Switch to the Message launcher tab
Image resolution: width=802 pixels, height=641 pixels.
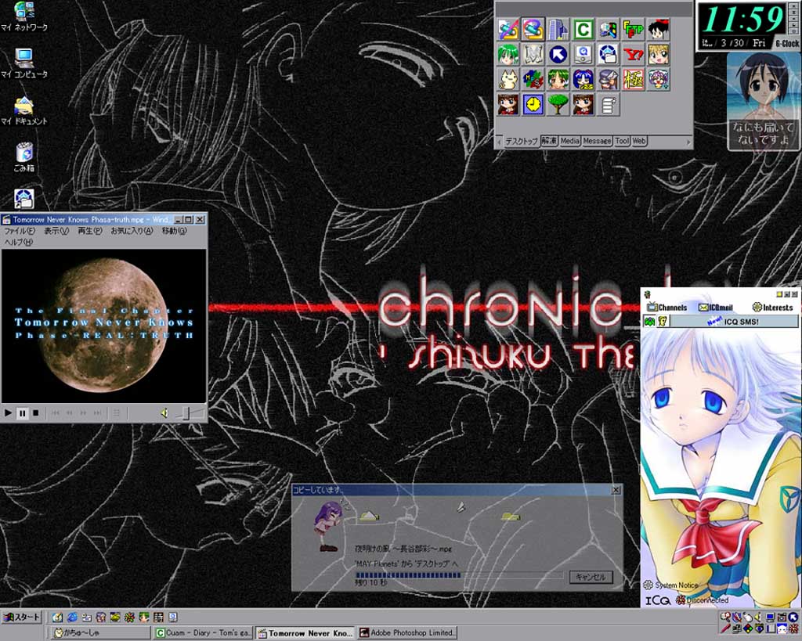[x=597, y=141]
